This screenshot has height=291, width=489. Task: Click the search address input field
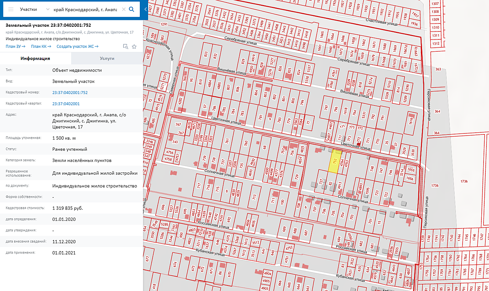[x=85, y=9]
